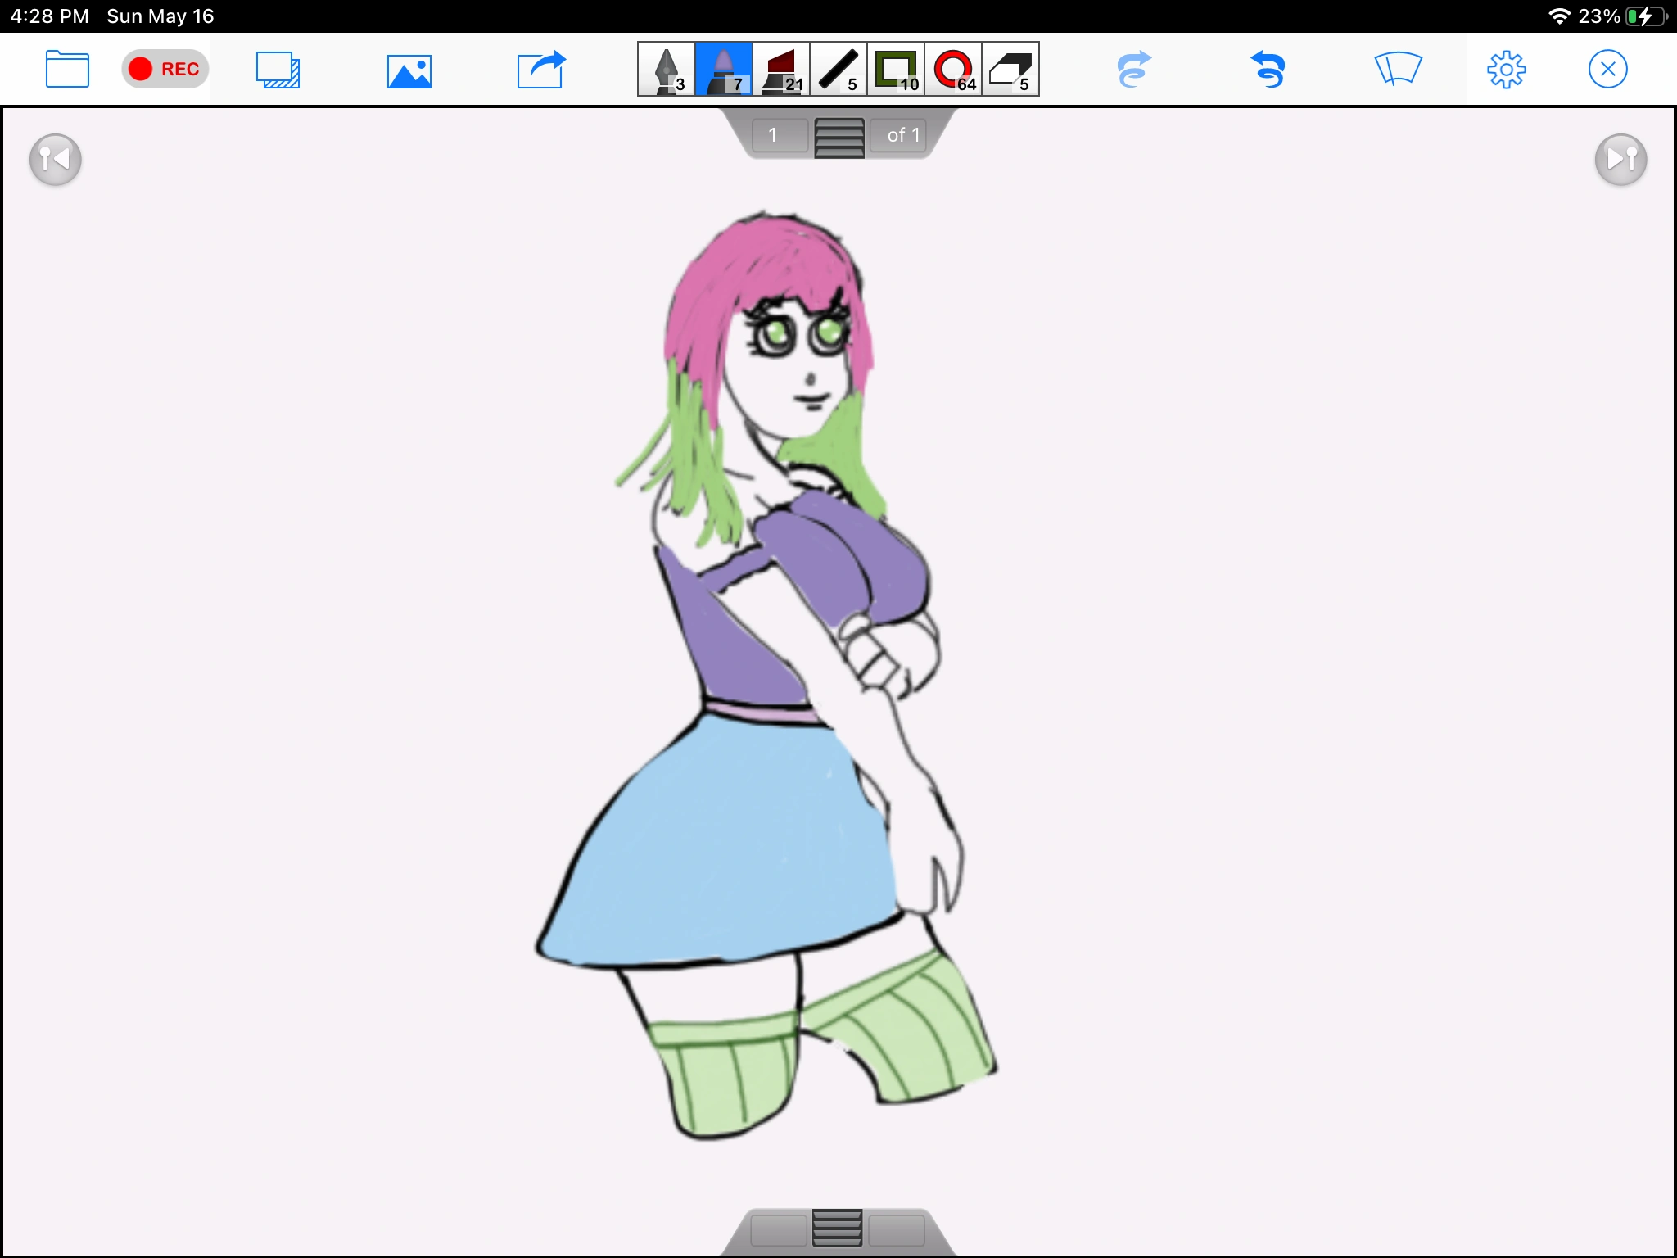Tap the undo arrow icon

1268,70
